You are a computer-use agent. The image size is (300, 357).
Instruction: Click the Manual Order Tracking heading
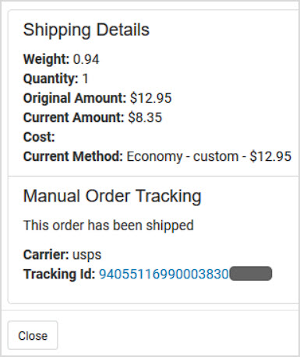(112, 196)
